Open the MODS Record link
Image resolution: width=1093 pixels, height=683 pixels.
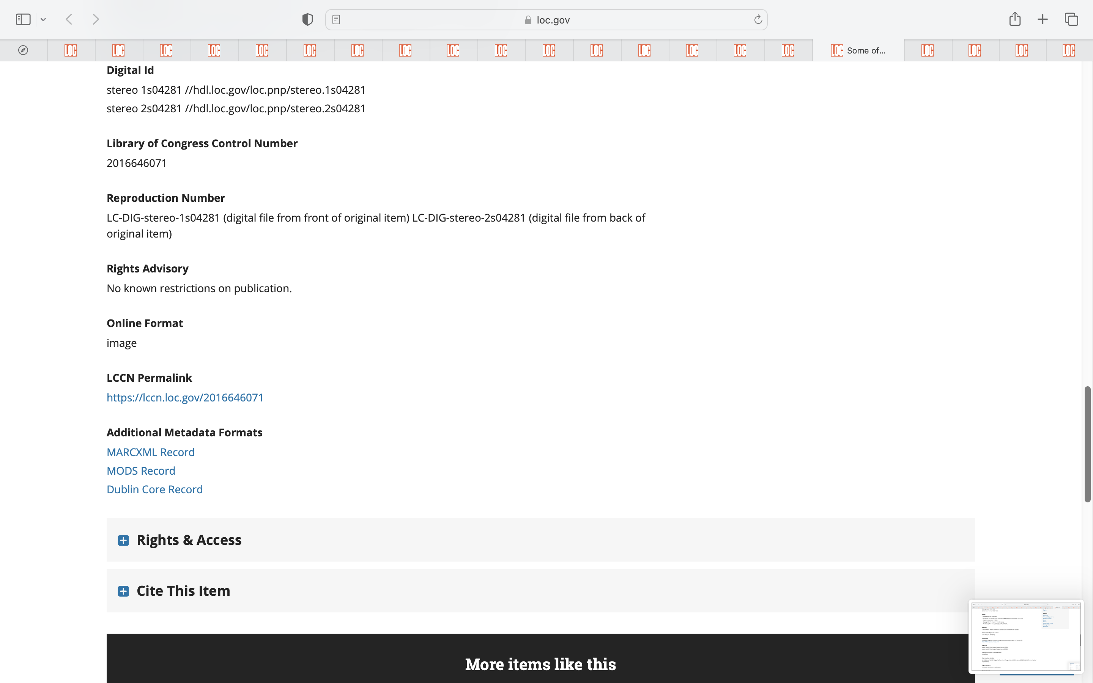[141, 471]
